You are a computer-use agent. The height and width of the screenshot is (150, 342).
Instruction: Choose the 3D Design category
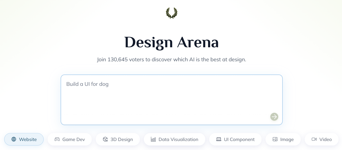[x=122, y=139]
